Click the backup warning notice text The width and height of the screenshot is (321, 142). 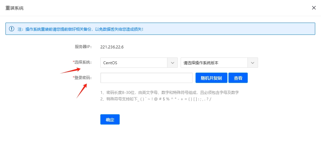pyautogui.click(x=81, y=29)
